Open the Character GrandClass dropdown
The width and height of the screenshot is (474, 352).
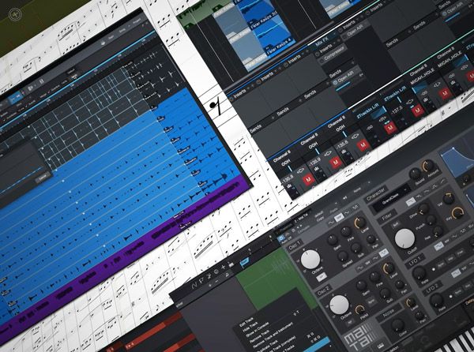[394, 189]
